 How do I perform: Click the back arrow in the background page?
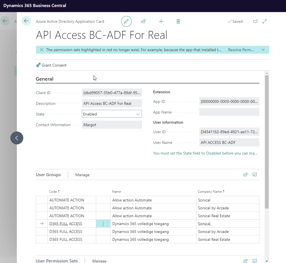pyautogui.click(x=5, y=21)
